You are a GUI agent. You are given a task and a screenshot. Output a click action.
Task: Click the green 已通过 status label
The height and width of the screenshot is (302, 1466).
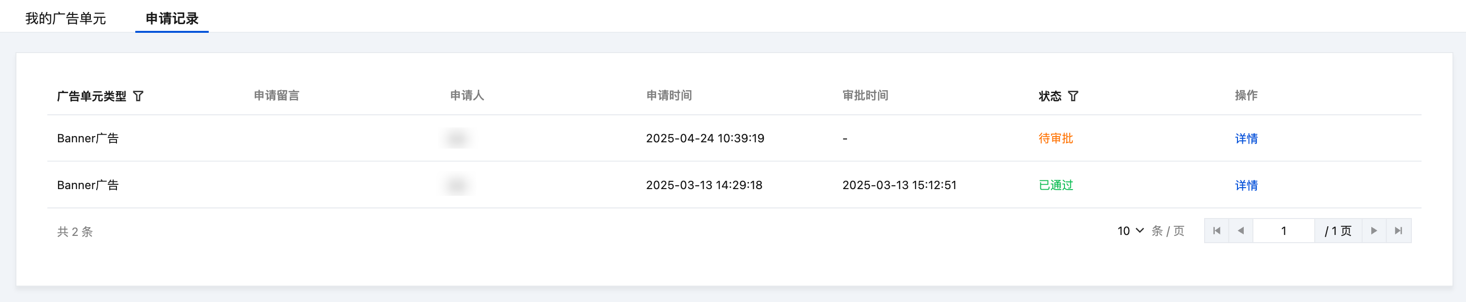(1055, 185)
